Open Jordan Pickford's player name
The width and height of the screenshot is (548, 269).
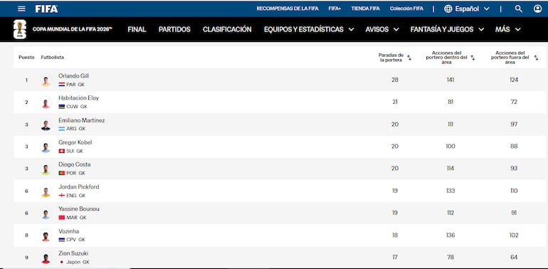tap(78, 187)
